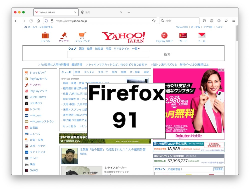Open the スポーツ news tab
The width and height of the screenshot is (250, 190).
[x=103, y=72]
